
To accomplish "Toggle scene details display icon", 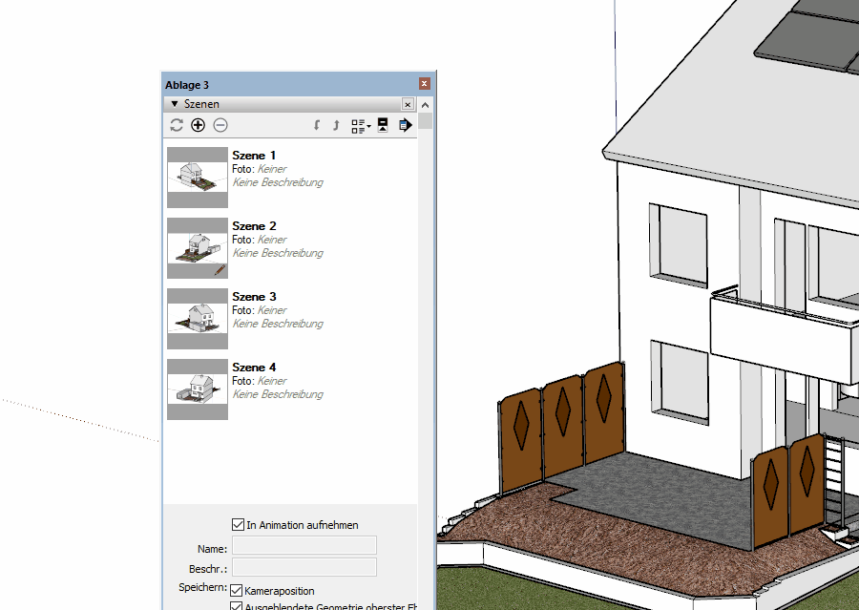I will coord(383,125).
